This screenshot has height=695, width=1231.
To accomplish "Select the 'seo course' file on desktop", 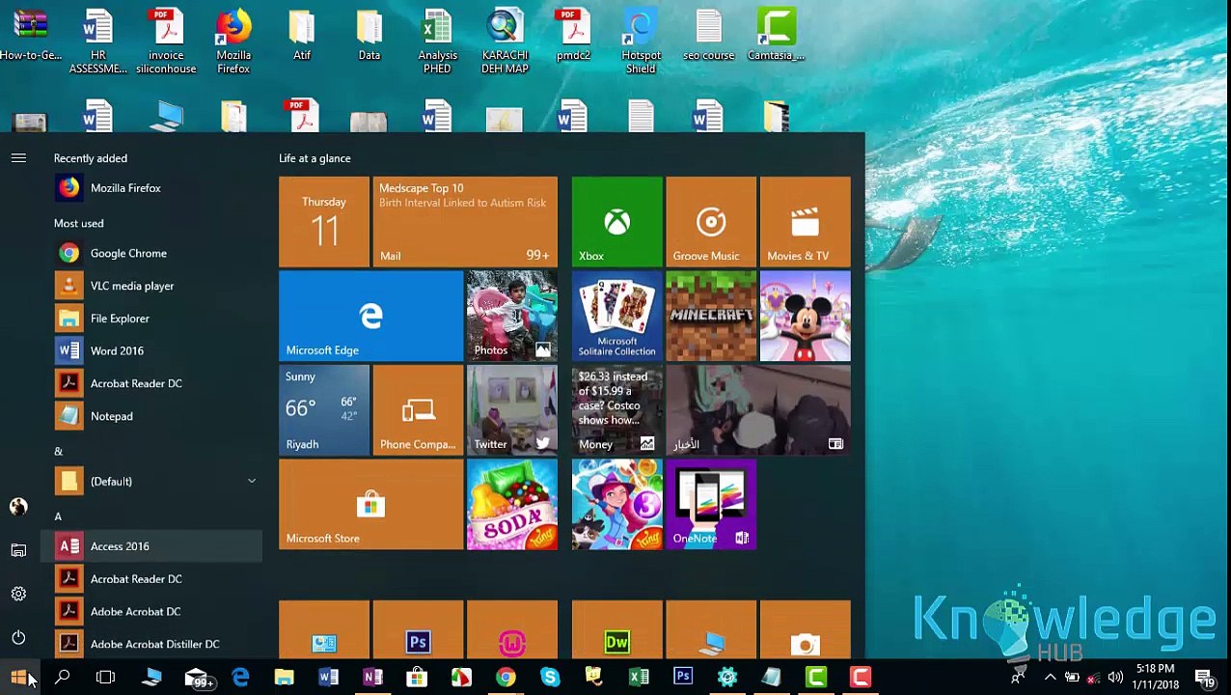I will click(709, 36).
